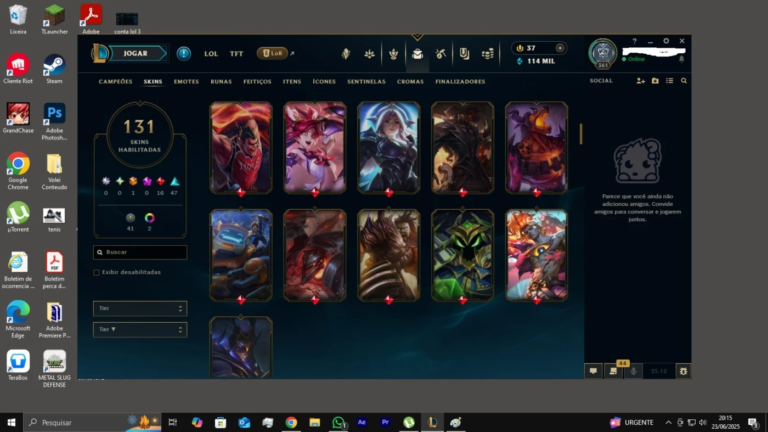This screenshot has height=432, width=768.
Task: Click the search magnifier icon in Social
Action: (x=684, y=81)
